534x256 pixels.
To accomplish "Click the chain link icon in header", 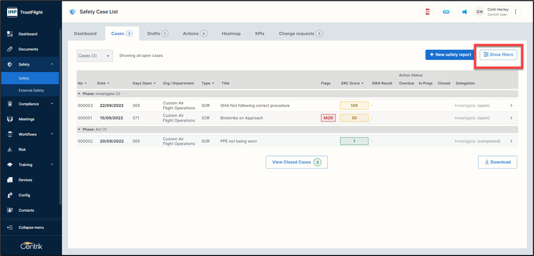I will [x=446, y=12].
